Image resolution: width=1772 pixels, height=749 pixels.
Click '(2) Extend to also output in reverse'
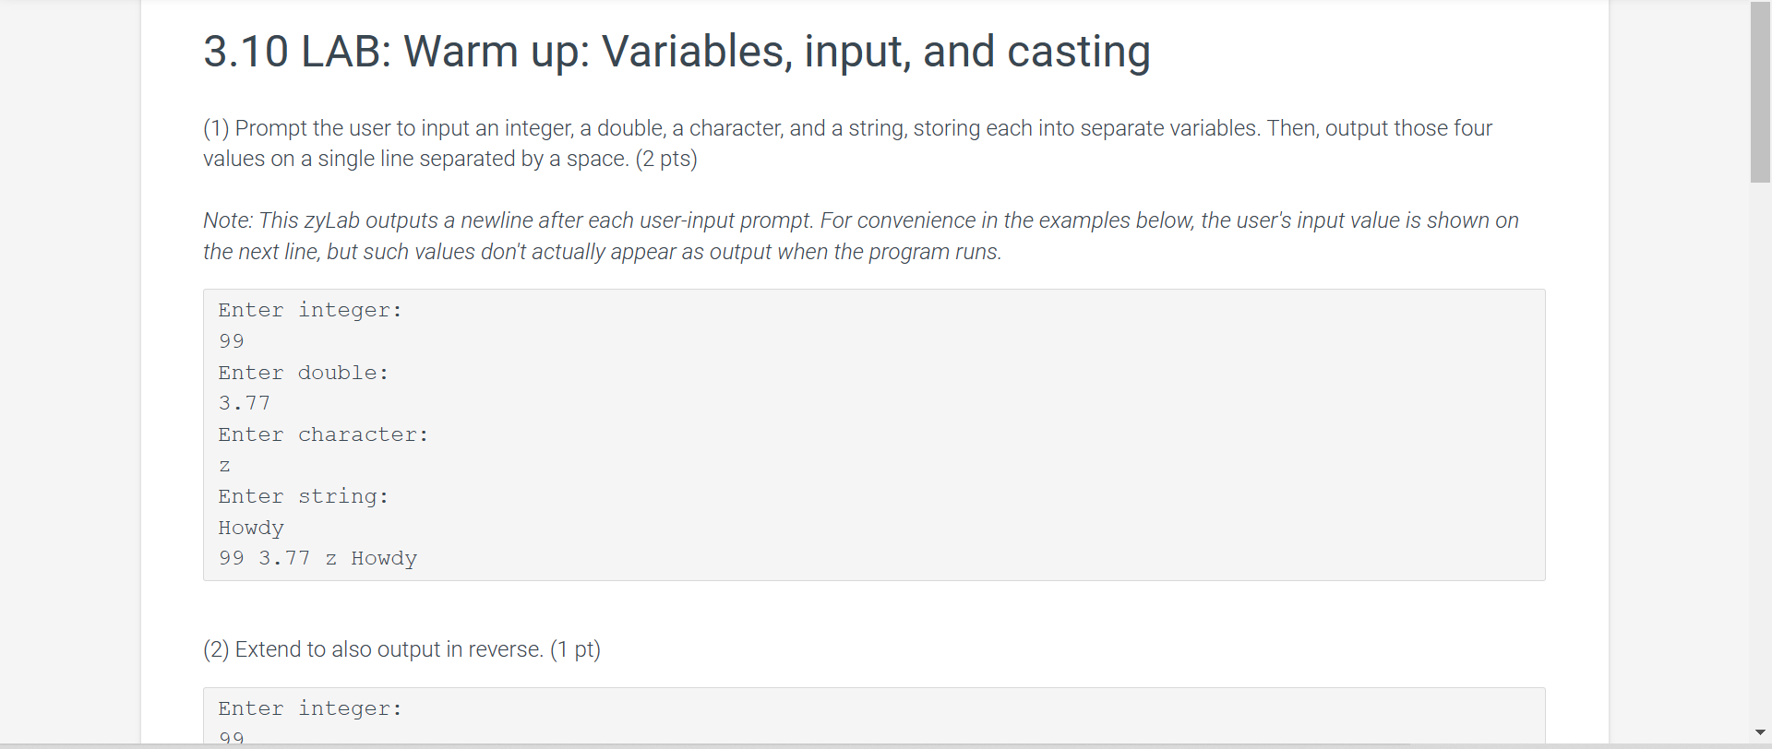tap(373, 649)
